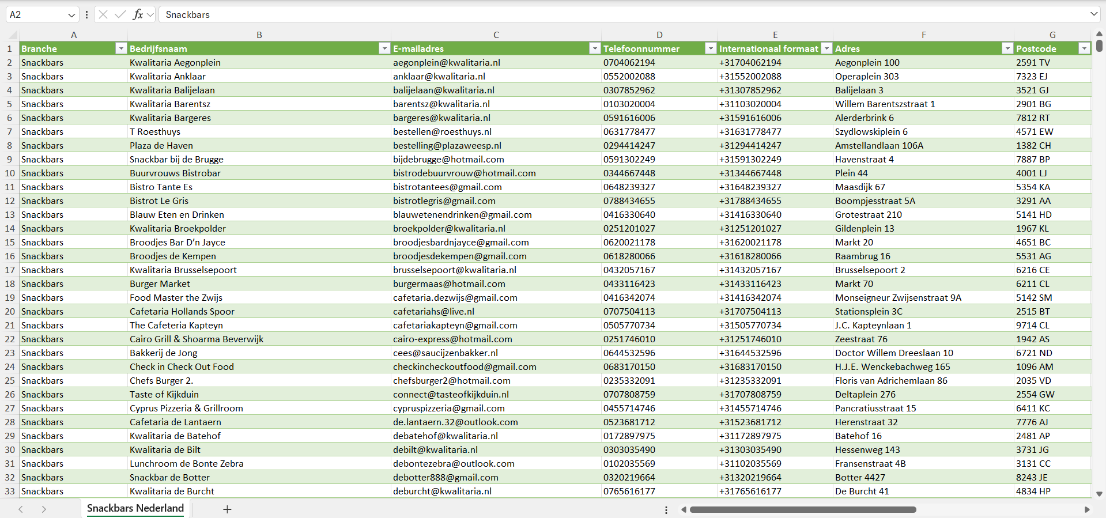
Task: Click the Enter checkmark icon in formula bar
Action: click(120, 14)
